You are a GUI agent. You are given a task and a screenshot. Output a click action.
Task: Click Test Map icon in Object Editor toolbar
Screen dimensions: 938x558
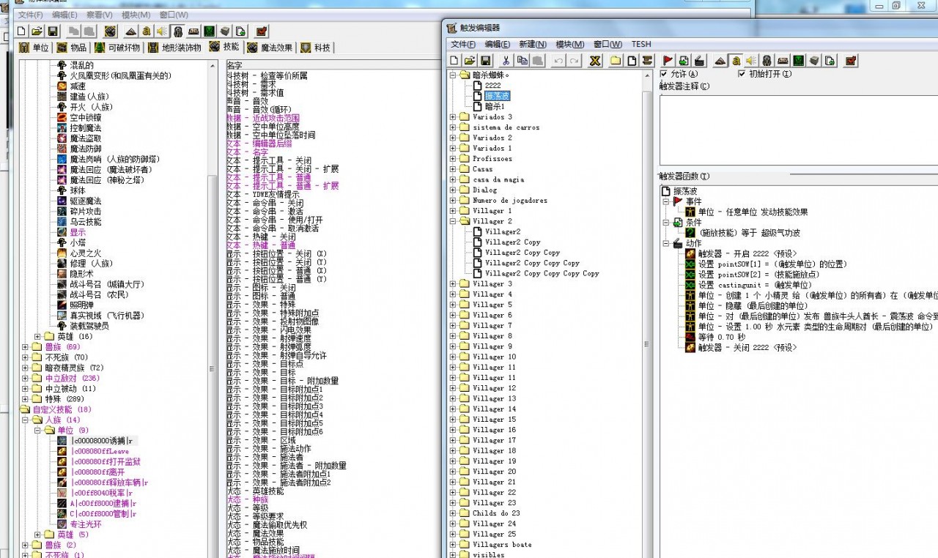[262, 31]
